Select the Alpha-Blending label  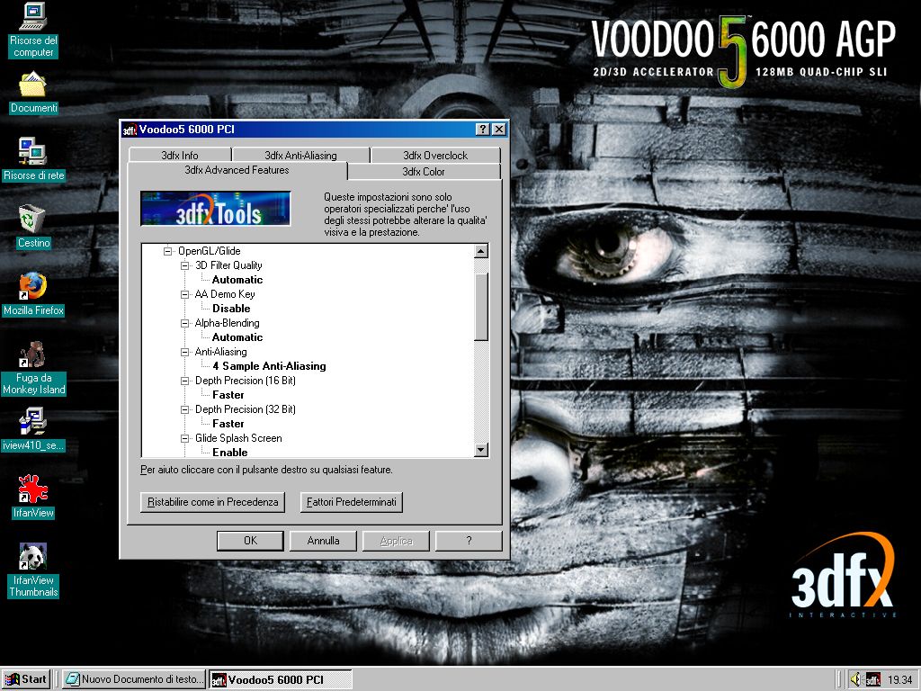tap(227, 323)
